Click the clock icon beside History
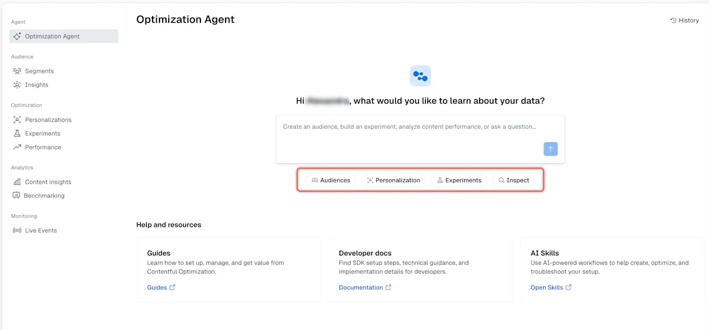 click(674, 20)
